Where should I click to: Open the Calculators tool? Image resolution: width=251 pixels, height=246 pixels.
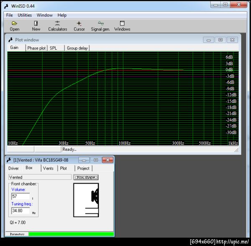point(57,26)
